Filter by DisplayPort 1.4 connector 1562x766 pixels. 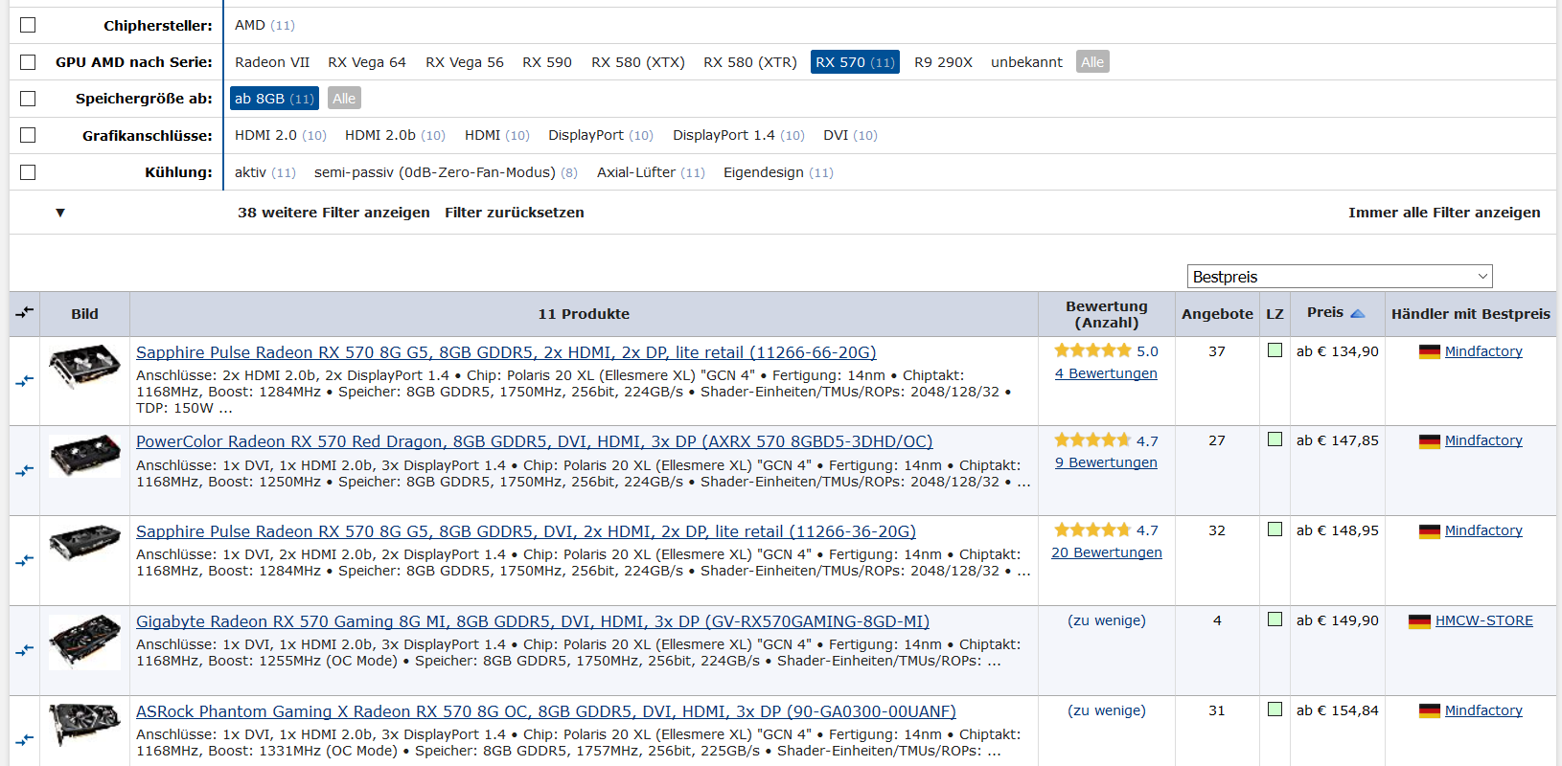738,135
